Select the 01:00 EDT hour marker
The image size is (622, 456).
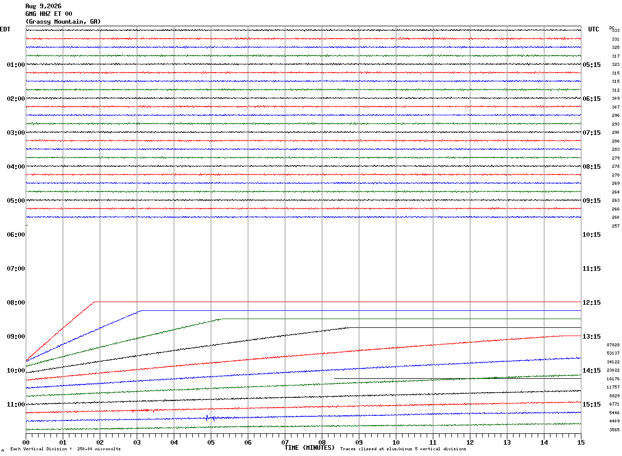coord(16,65)
